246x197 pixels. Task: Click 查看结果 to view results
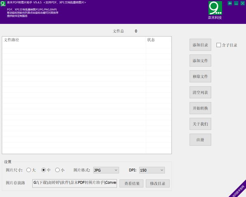[131, 183]
